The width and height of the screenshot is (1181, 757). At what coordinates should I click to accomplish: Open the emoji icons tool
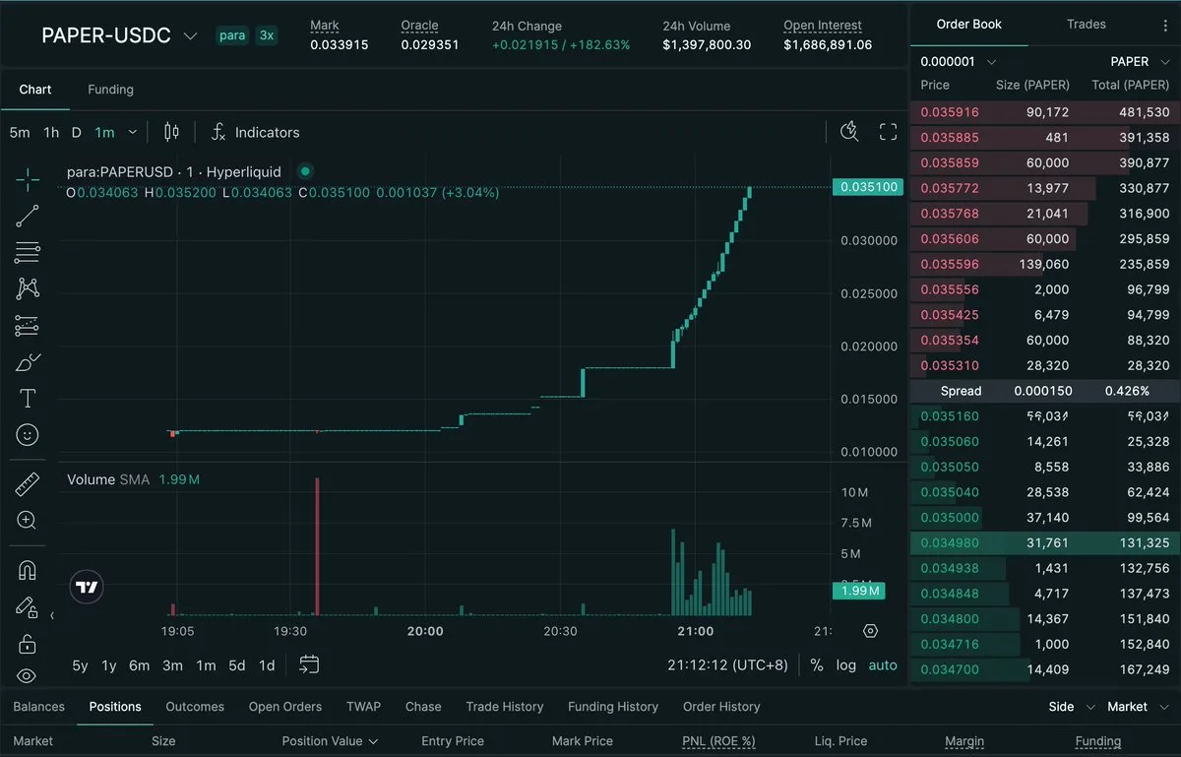tap(28, 434)
